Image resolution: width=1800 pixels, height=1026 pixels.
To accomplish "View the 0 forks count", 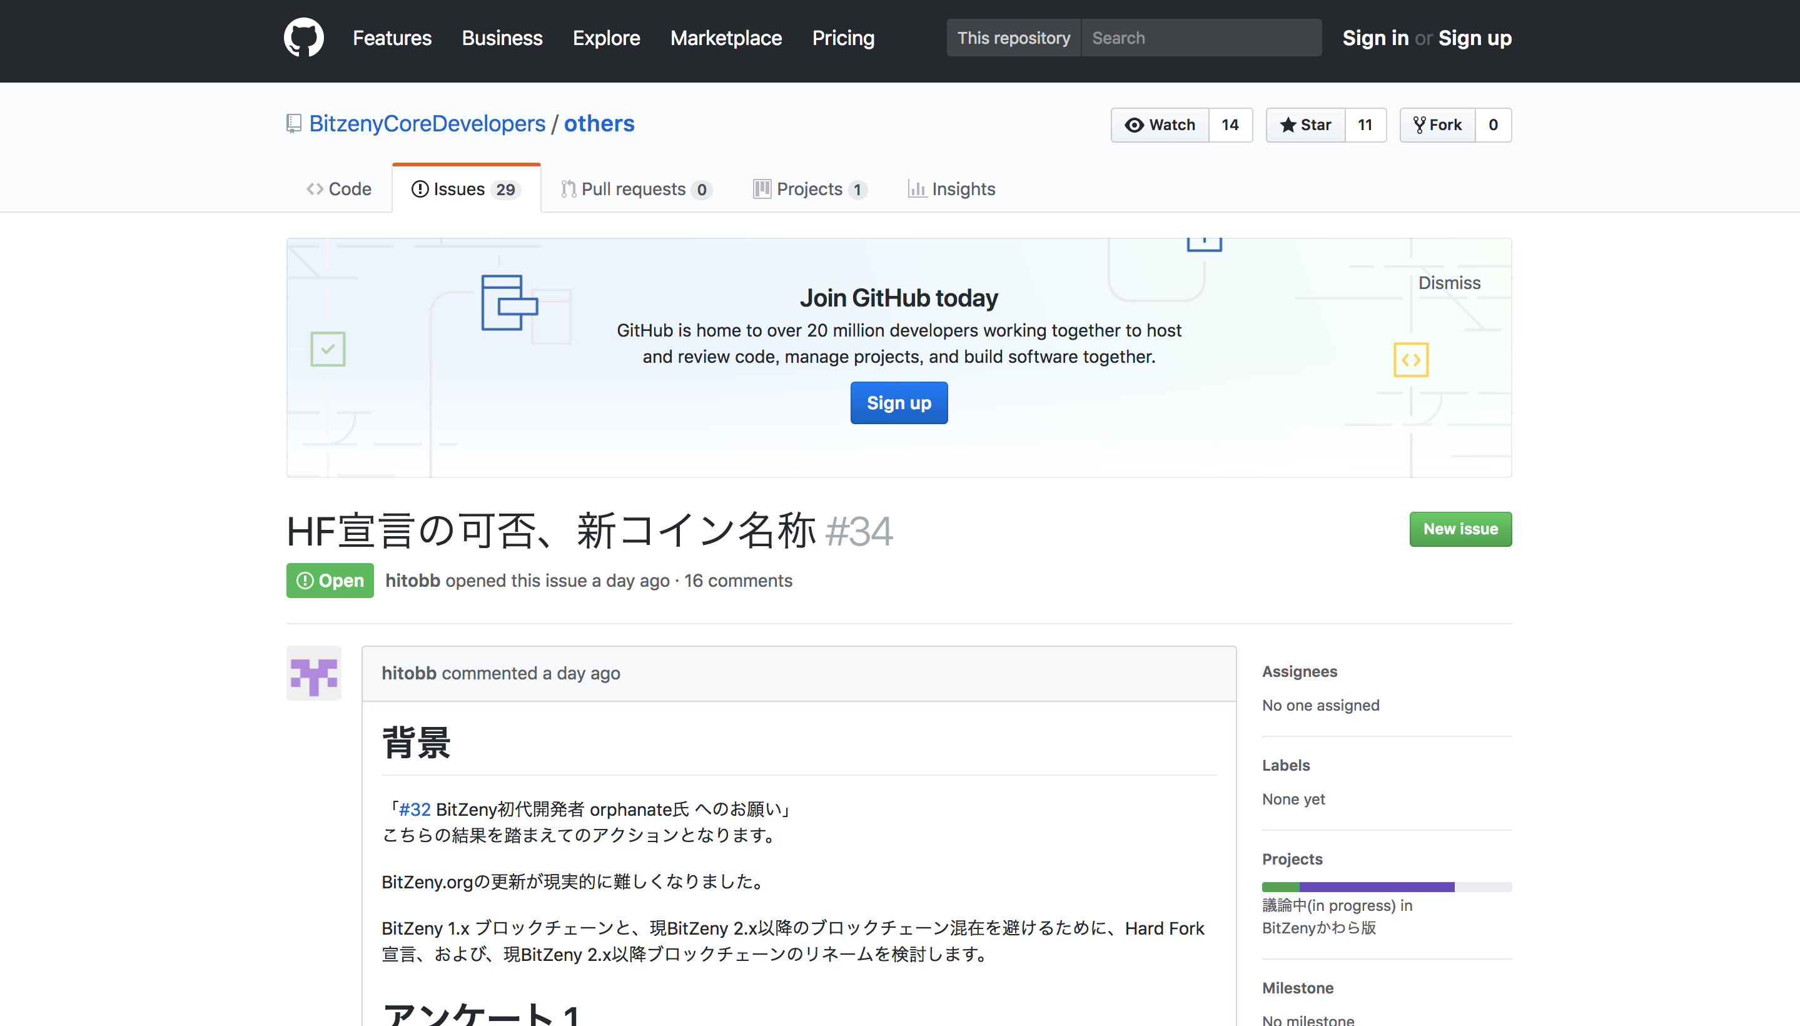I will tap(1493, 124).
